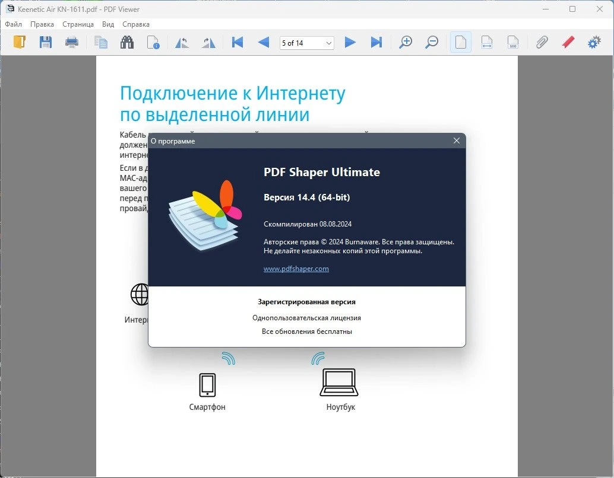Click the 'Версия 14.4 (64-bit)' text
This screenshot has width=614, height=478.
click(x=306, y=197)
